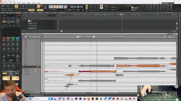Stop playback with the Stop button
Viewport: 181px width, 101px height.
point(53,7)
